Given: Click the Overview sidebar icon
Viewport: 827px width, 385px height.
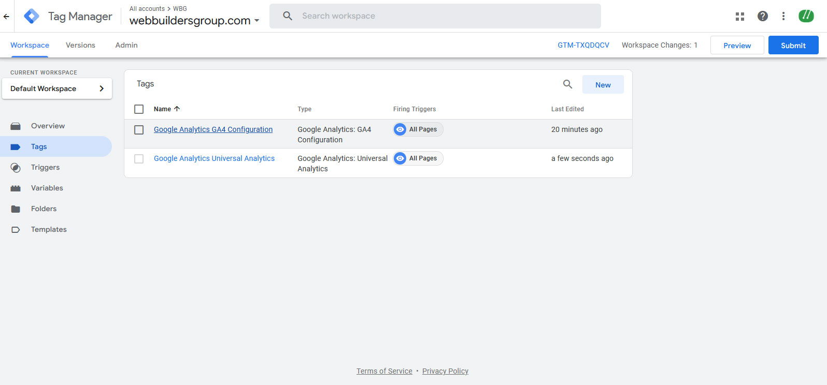Looking at the screenshot, I should 16,126.
